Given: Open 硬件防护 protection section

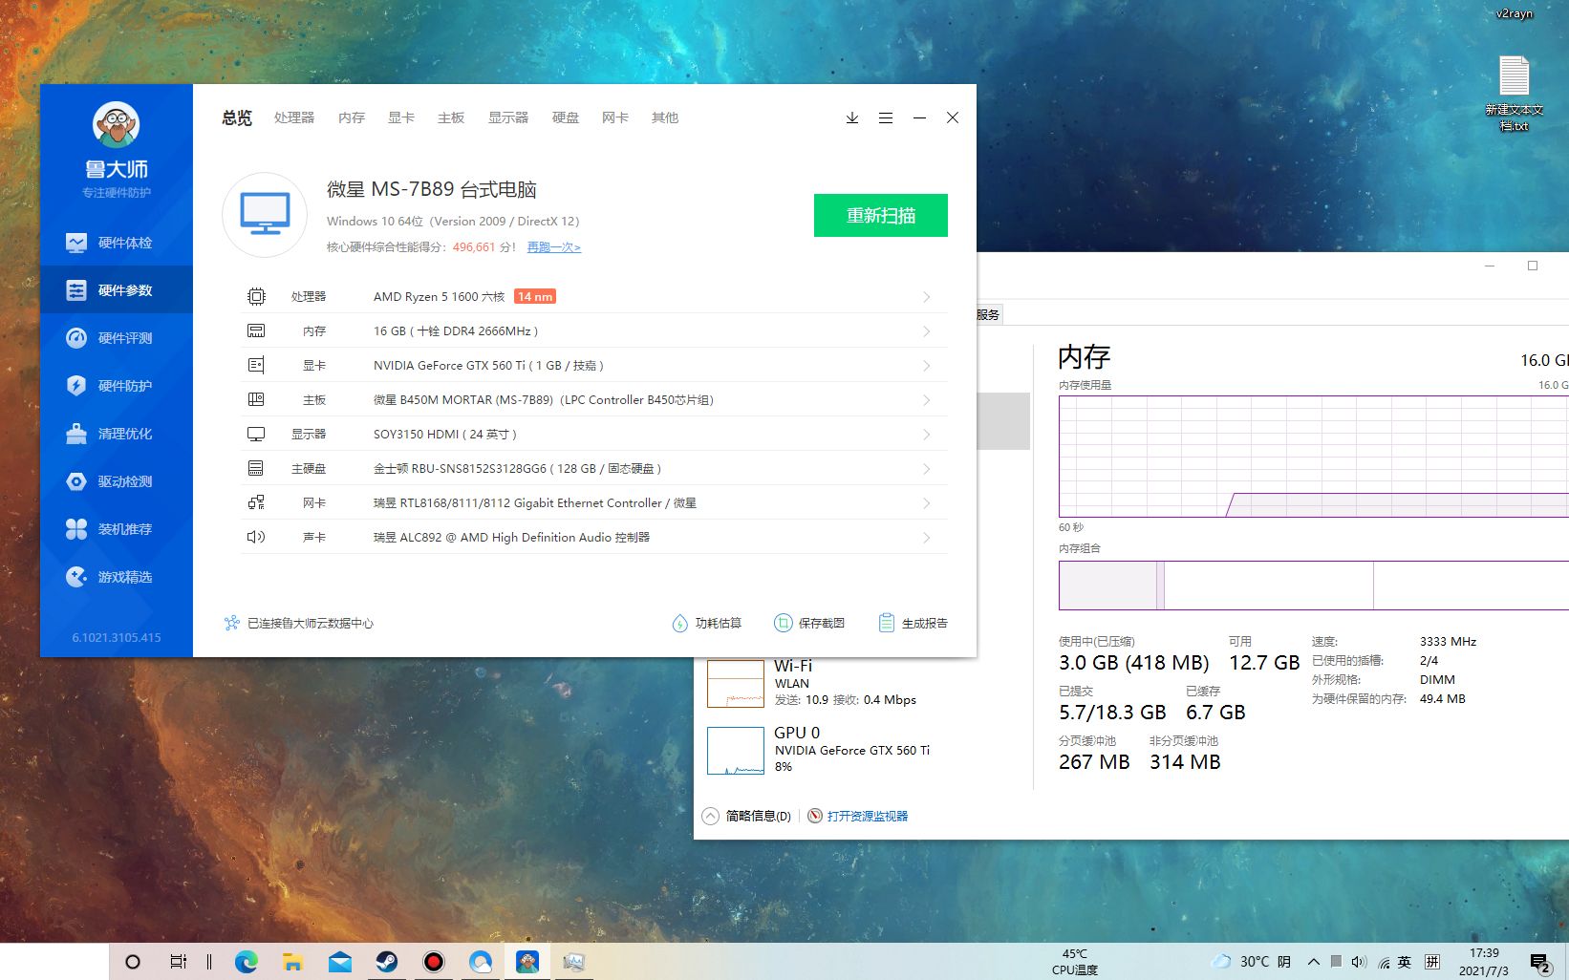Looking at the screenshot, I should click(x=117, y=386).
